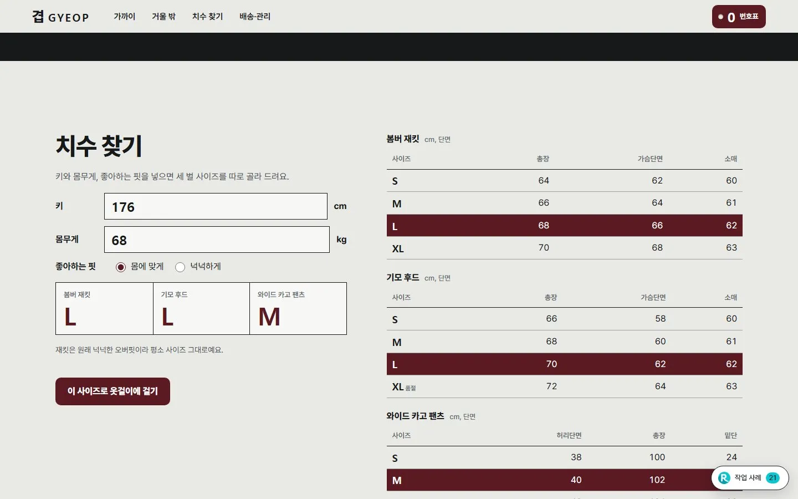This screenshot has height=499, width=798.
Task: Click 가슴단면 header in 봄버 재킷 table
Action: click(x=650, y=159)
